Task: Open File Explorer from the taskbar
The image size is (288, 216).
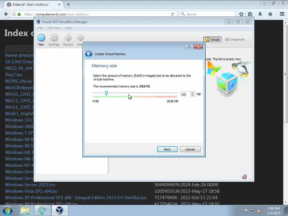Action: (25, 210)
